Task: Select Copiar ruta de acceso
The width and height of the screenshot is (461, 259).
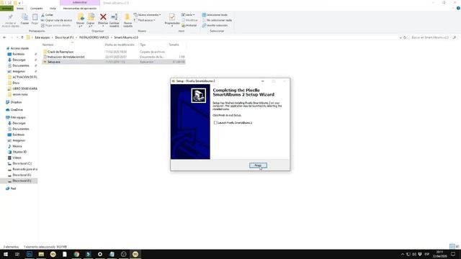Action: click(x=56, y=20)
